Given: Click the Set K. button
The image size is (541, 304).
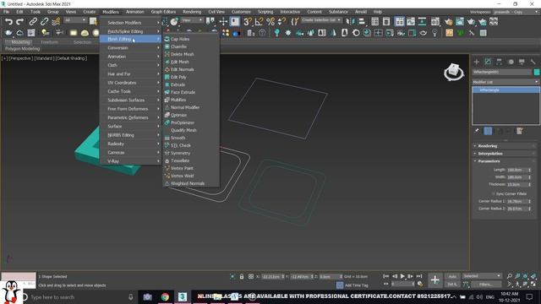Looking at the screenshot, I should (452, 284).
